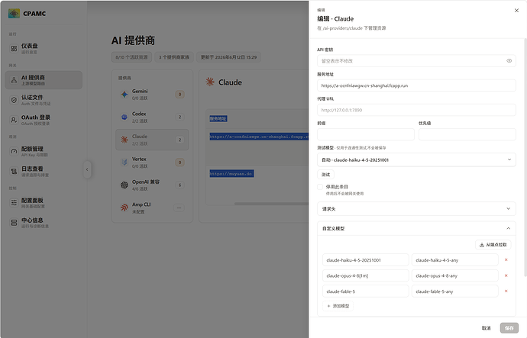The width and height of the screenshot is (527, 338).
Task: Go to 认证文件 menu item
Action: click(x=44, y=100)
